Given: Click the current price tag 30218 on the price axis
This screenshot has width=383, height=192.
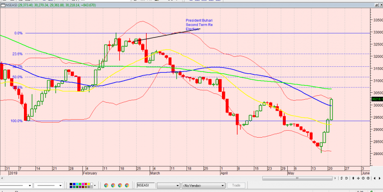Looking at the screenshot, I should [x=377, y=99].
